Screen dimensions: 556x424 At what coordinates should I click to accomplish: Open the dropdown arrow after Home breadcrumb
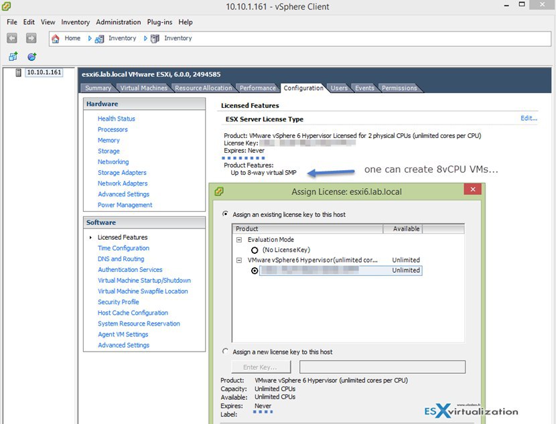[90, 38]
